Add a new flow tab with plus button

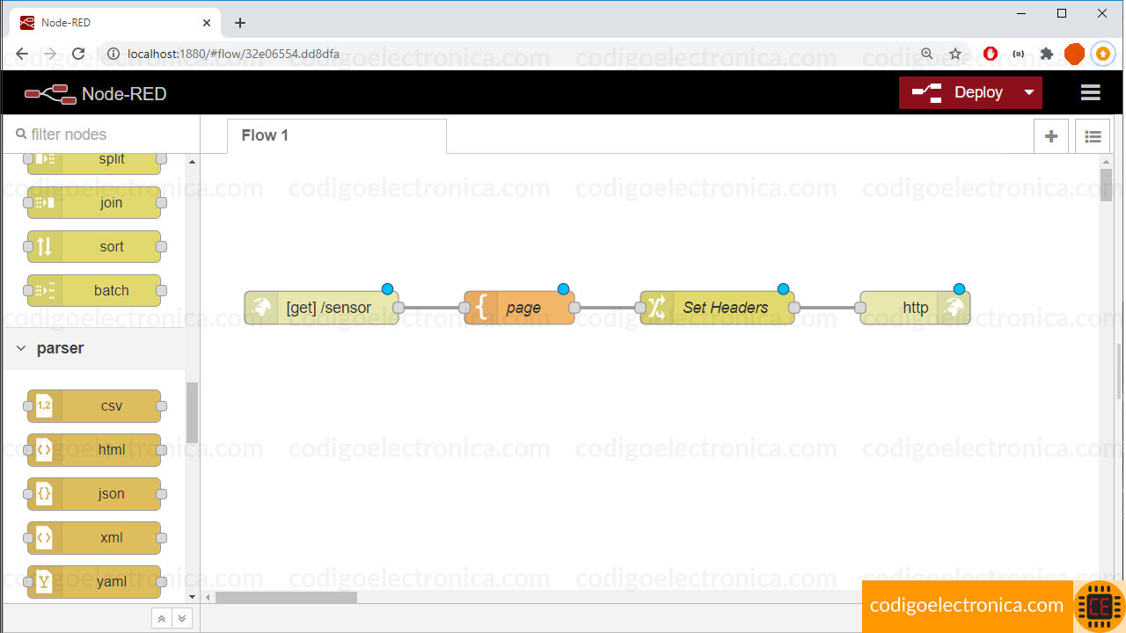pos(1050,136)
